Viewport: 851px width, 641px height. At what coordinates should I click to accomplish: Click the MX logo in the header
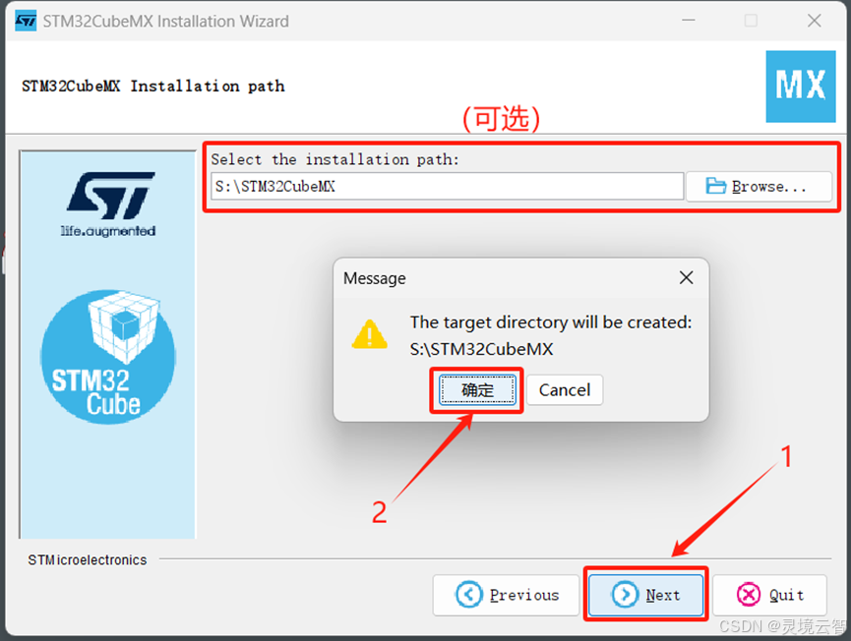801,87
